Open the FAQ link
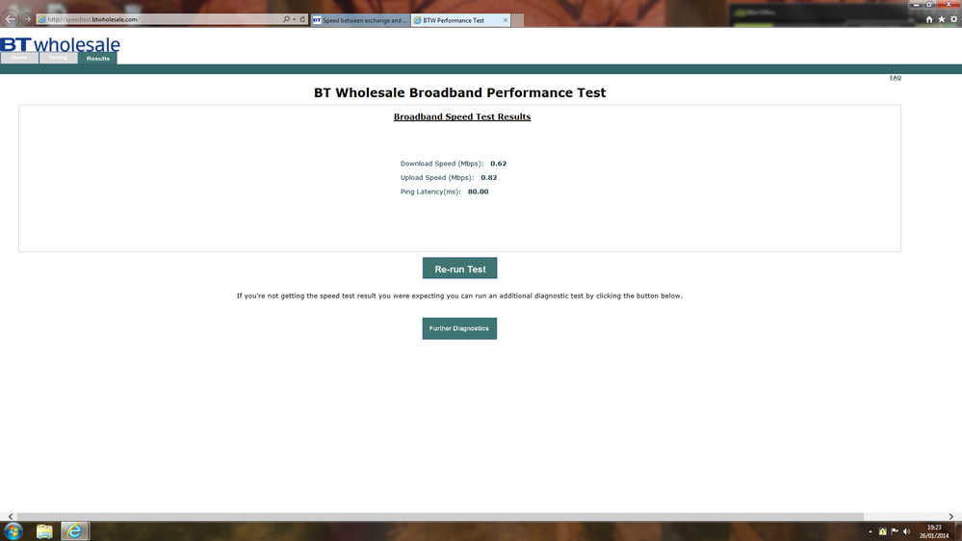 click(896, 78)
